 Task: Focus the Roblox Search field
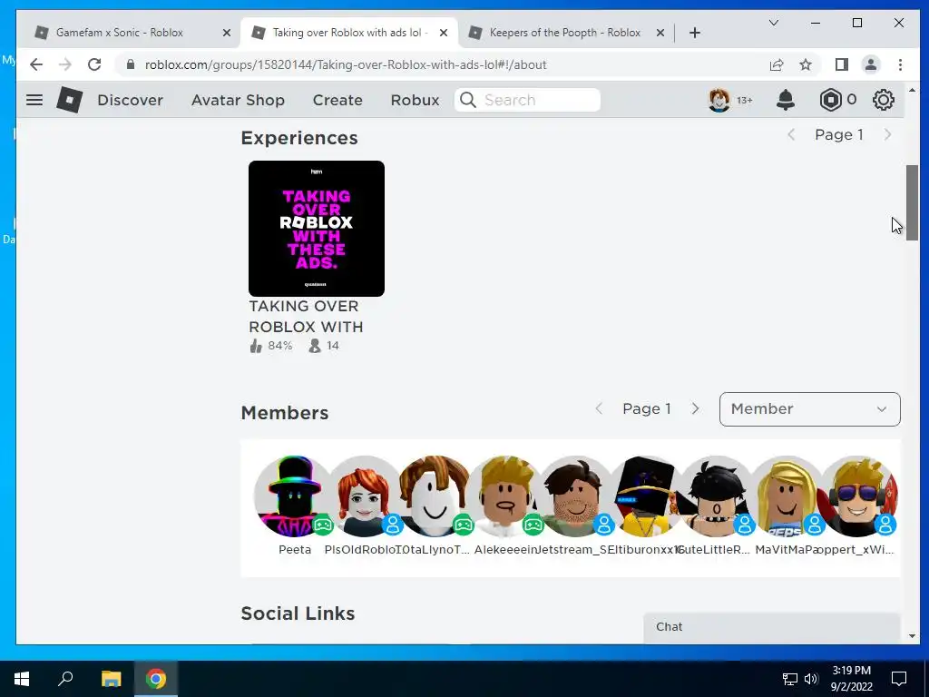pos(527,100)
